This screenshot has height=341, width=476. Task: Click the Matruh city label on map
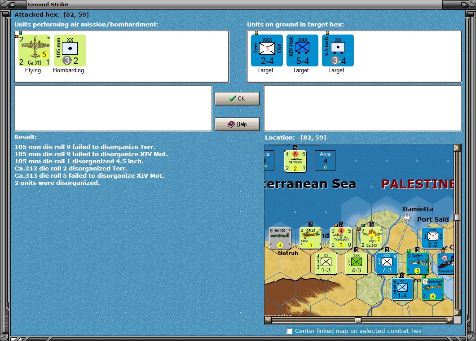click(288, 253)
